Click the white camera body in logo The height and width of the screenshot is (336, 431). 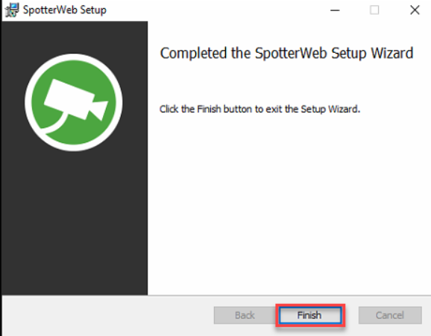[x=69, y=98]
